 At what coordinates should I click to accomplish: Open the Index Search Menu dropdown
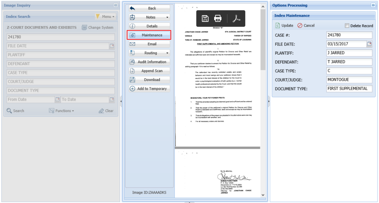click(105, 16)
